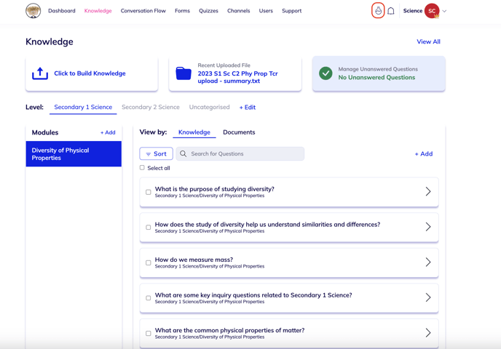Open 'How does the study of diversity help us' question
Image resolution: width=501 pixels, height=349 pixels.
click(267, 225)
